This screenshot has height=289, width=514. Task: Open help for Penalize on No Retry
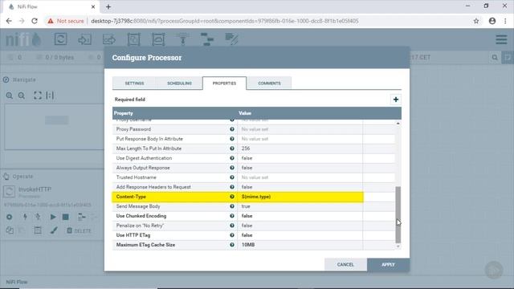point(232,226)
